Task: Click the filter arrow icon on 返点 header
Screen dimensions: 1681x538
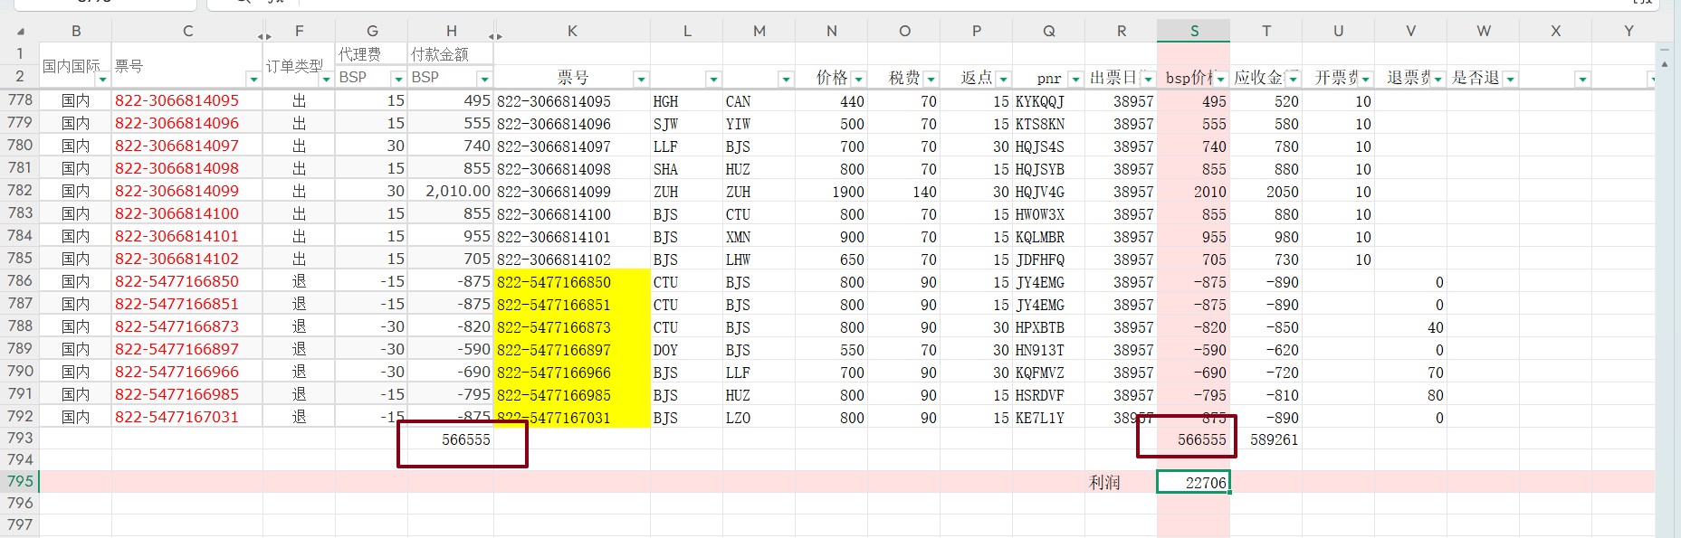Action: (x=1003, y=80)
